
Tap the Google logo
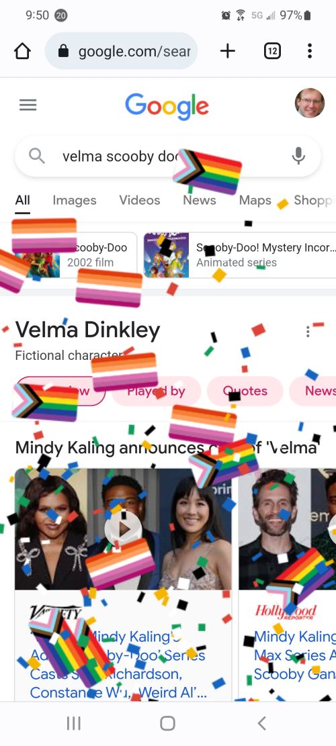point(167,105)
